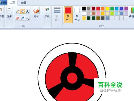
Task: Toggle Color 2 as active color
Action: 77,15
